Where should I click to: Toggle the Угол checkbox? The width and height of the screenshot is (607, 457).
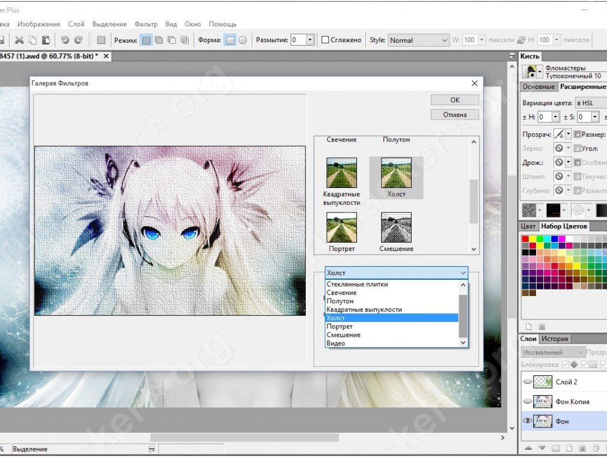tap(577, 148)
